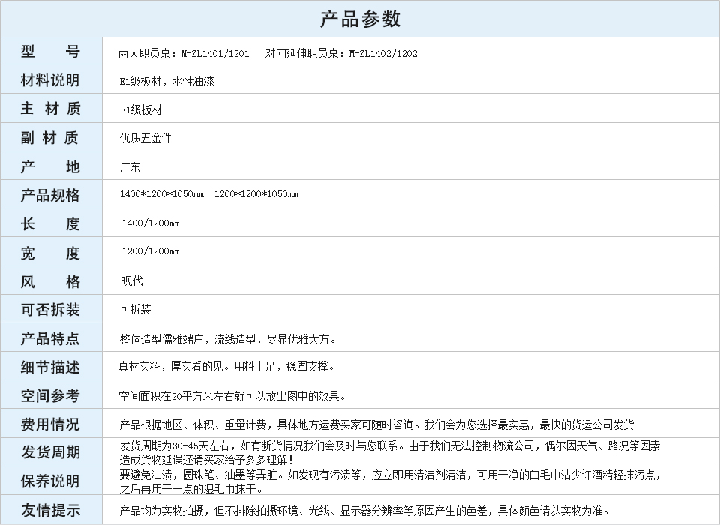Image resolution: width=720 pixels, height=525 pixels.
Task: Click the 费用情况 label cell
Action: pyautogui.click(x=50, y=424)
